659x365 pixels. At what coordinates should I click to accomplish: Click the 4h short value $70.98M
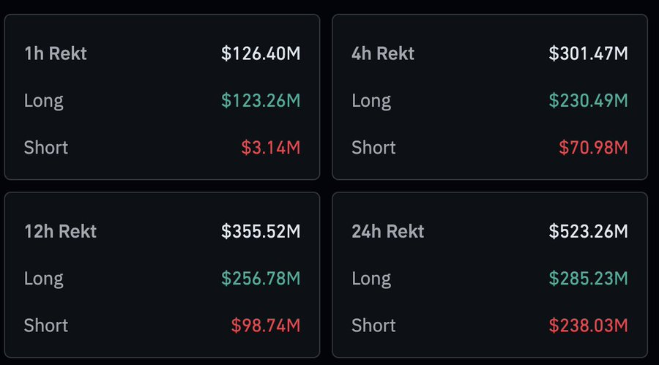tap(593, 147)
